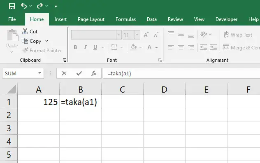
Task: Click Merge & Center button
Action: tap(241, 47)
